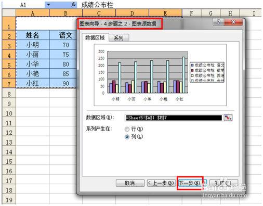The width and height of the screenshot is (263, 206).
Task: Click the range selector icon beside data range field
Action: tap(228, 118)
